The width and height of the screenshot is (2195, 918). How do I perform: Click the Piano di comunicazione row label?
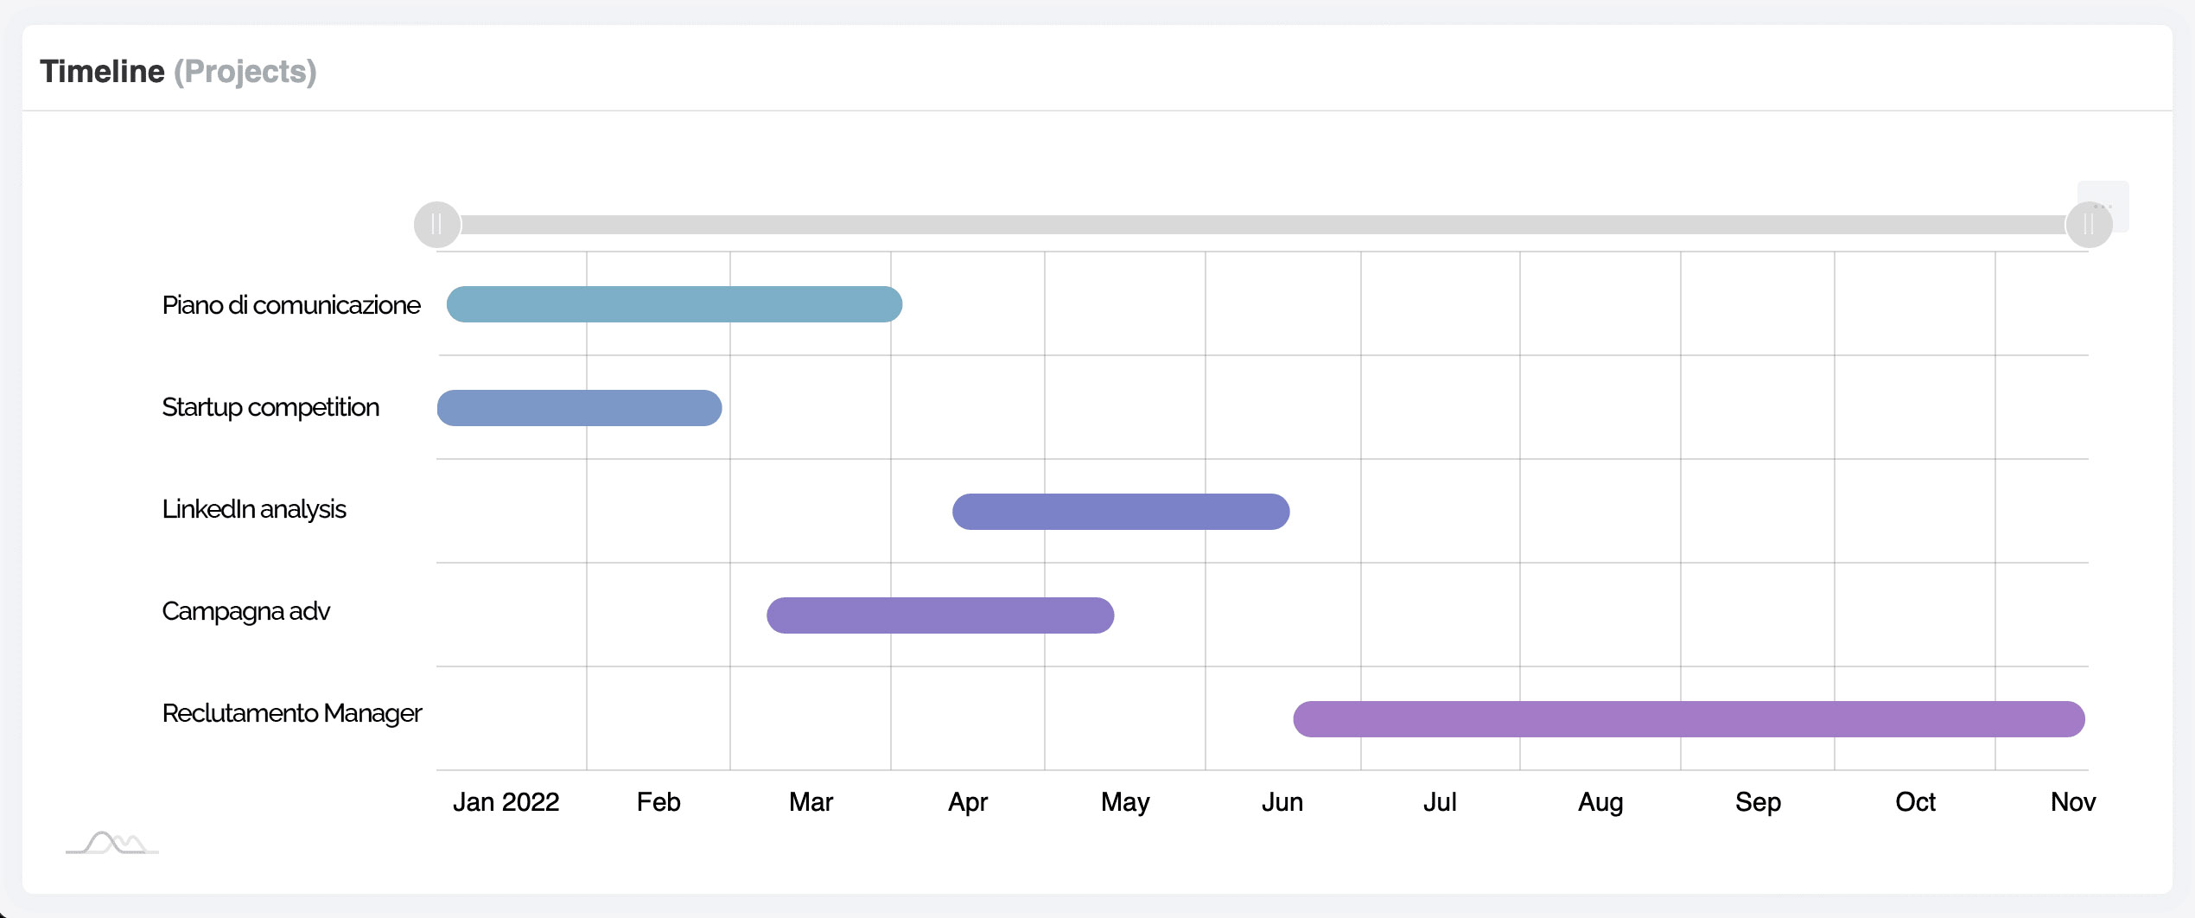[291, 305]
